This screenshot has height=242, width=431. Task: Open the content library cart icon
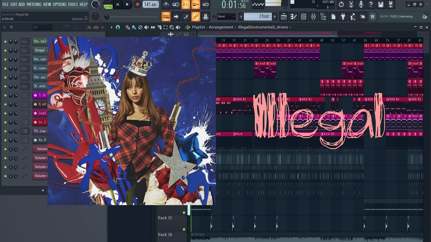[372, 16]
